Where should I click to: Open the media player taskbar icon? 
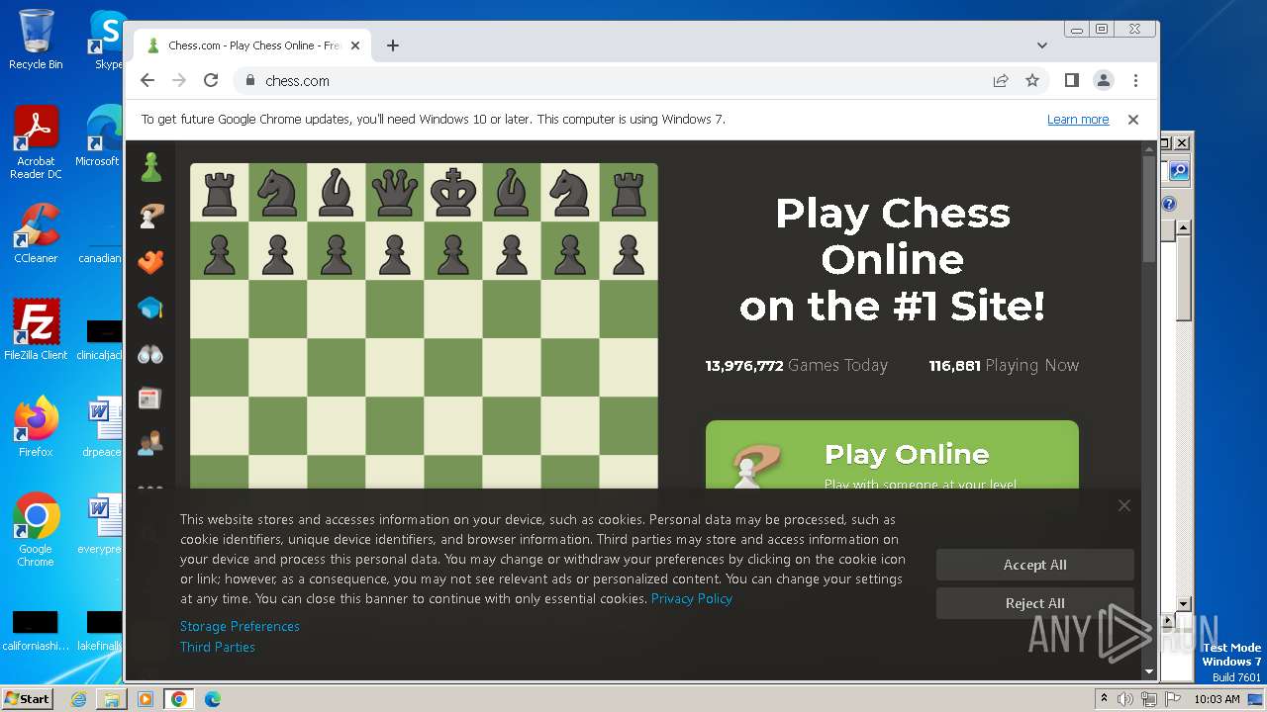[146, 699]
